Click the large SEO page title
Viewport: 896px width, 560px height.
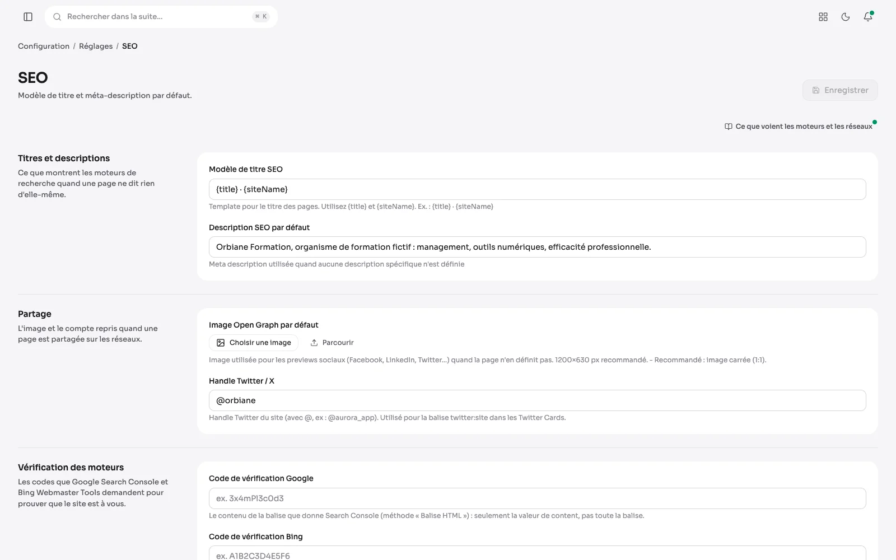[x=33, y=78]
